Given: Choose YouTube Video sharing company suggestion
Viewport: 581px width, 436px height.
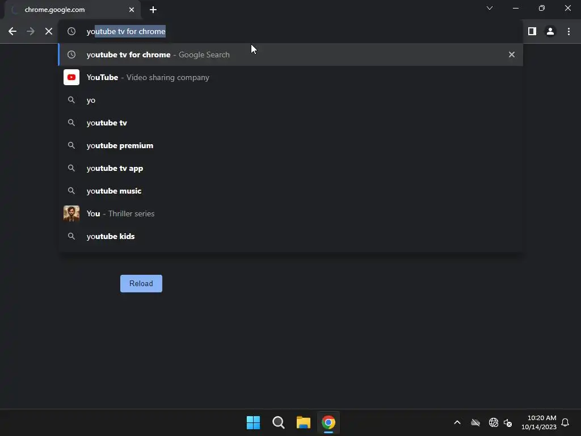Looking at the screenshot, I should click(x=290, y=77).
